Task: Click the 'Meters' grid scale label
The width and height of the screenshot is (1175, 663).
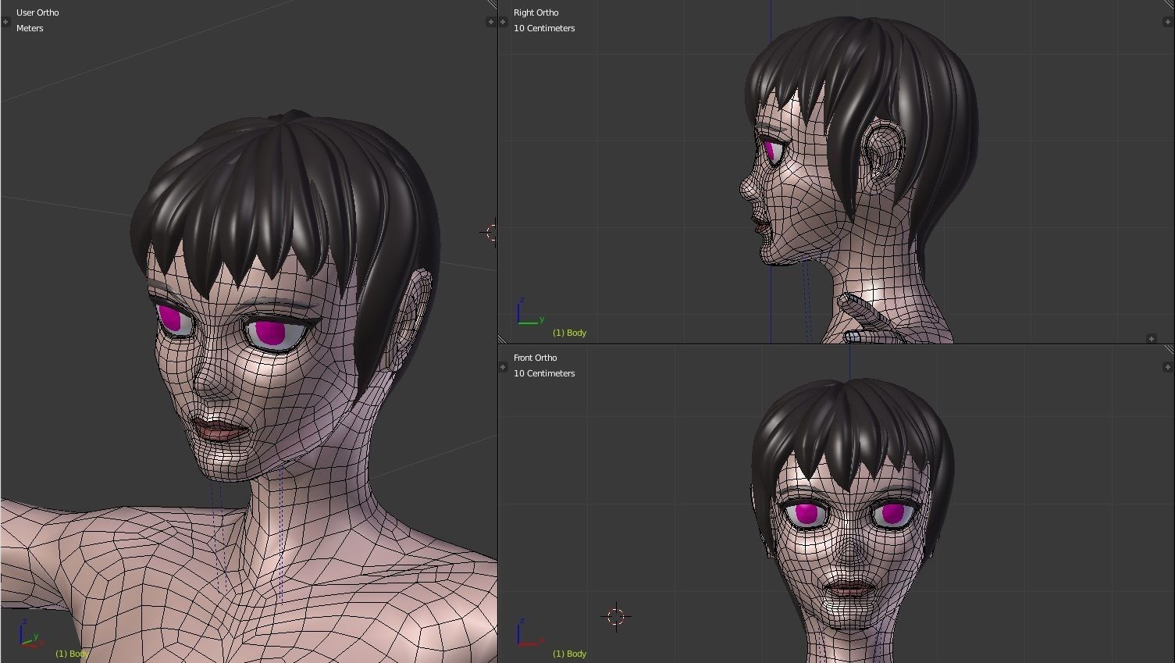Action: click(30, 28)
